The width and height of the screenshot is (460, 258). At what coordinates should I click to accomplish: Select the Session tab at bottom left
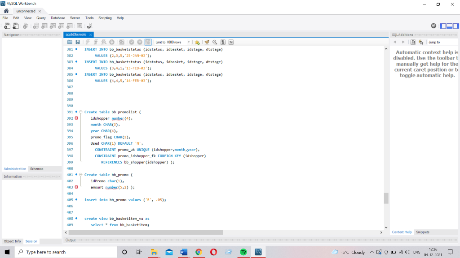click(x=31, y=241)
